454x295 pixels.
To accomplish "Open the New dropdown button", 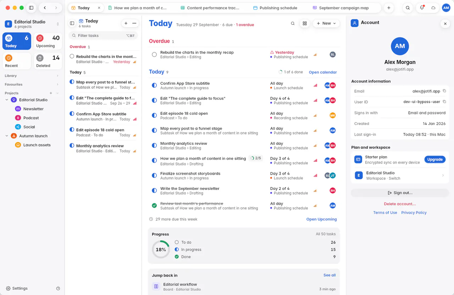I will click(x=326, y=23).
